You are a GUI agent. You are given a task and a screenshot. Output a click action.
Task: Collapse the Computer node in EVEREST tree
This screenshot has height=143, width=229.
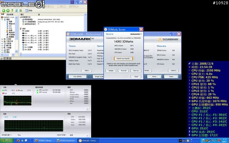tap(2, 19)
